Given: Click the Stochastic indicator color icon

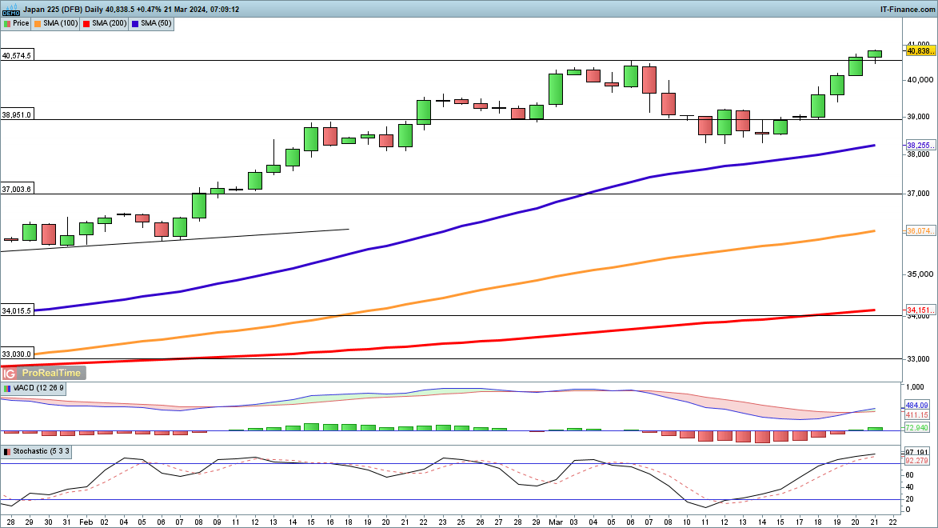Looking at the screenshot, I should coord(6,452).
